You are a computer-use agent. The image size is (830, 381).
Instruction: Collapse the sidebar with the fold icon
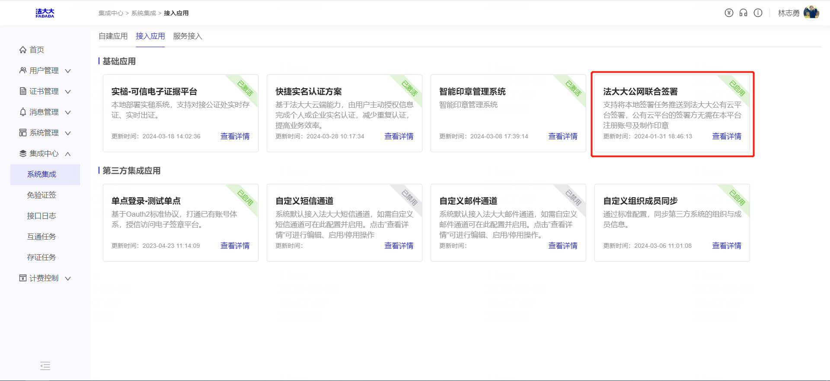click(45, 366)
